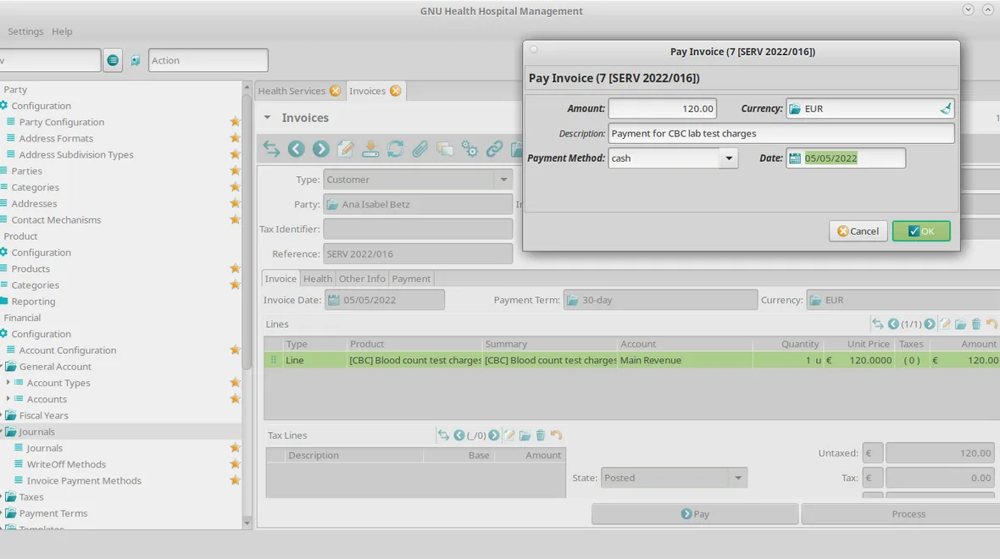Open the State dropdown showing Posted
Image resolution: width=1000 pixels, height=559 pixels.
click(x=738, y=478)
